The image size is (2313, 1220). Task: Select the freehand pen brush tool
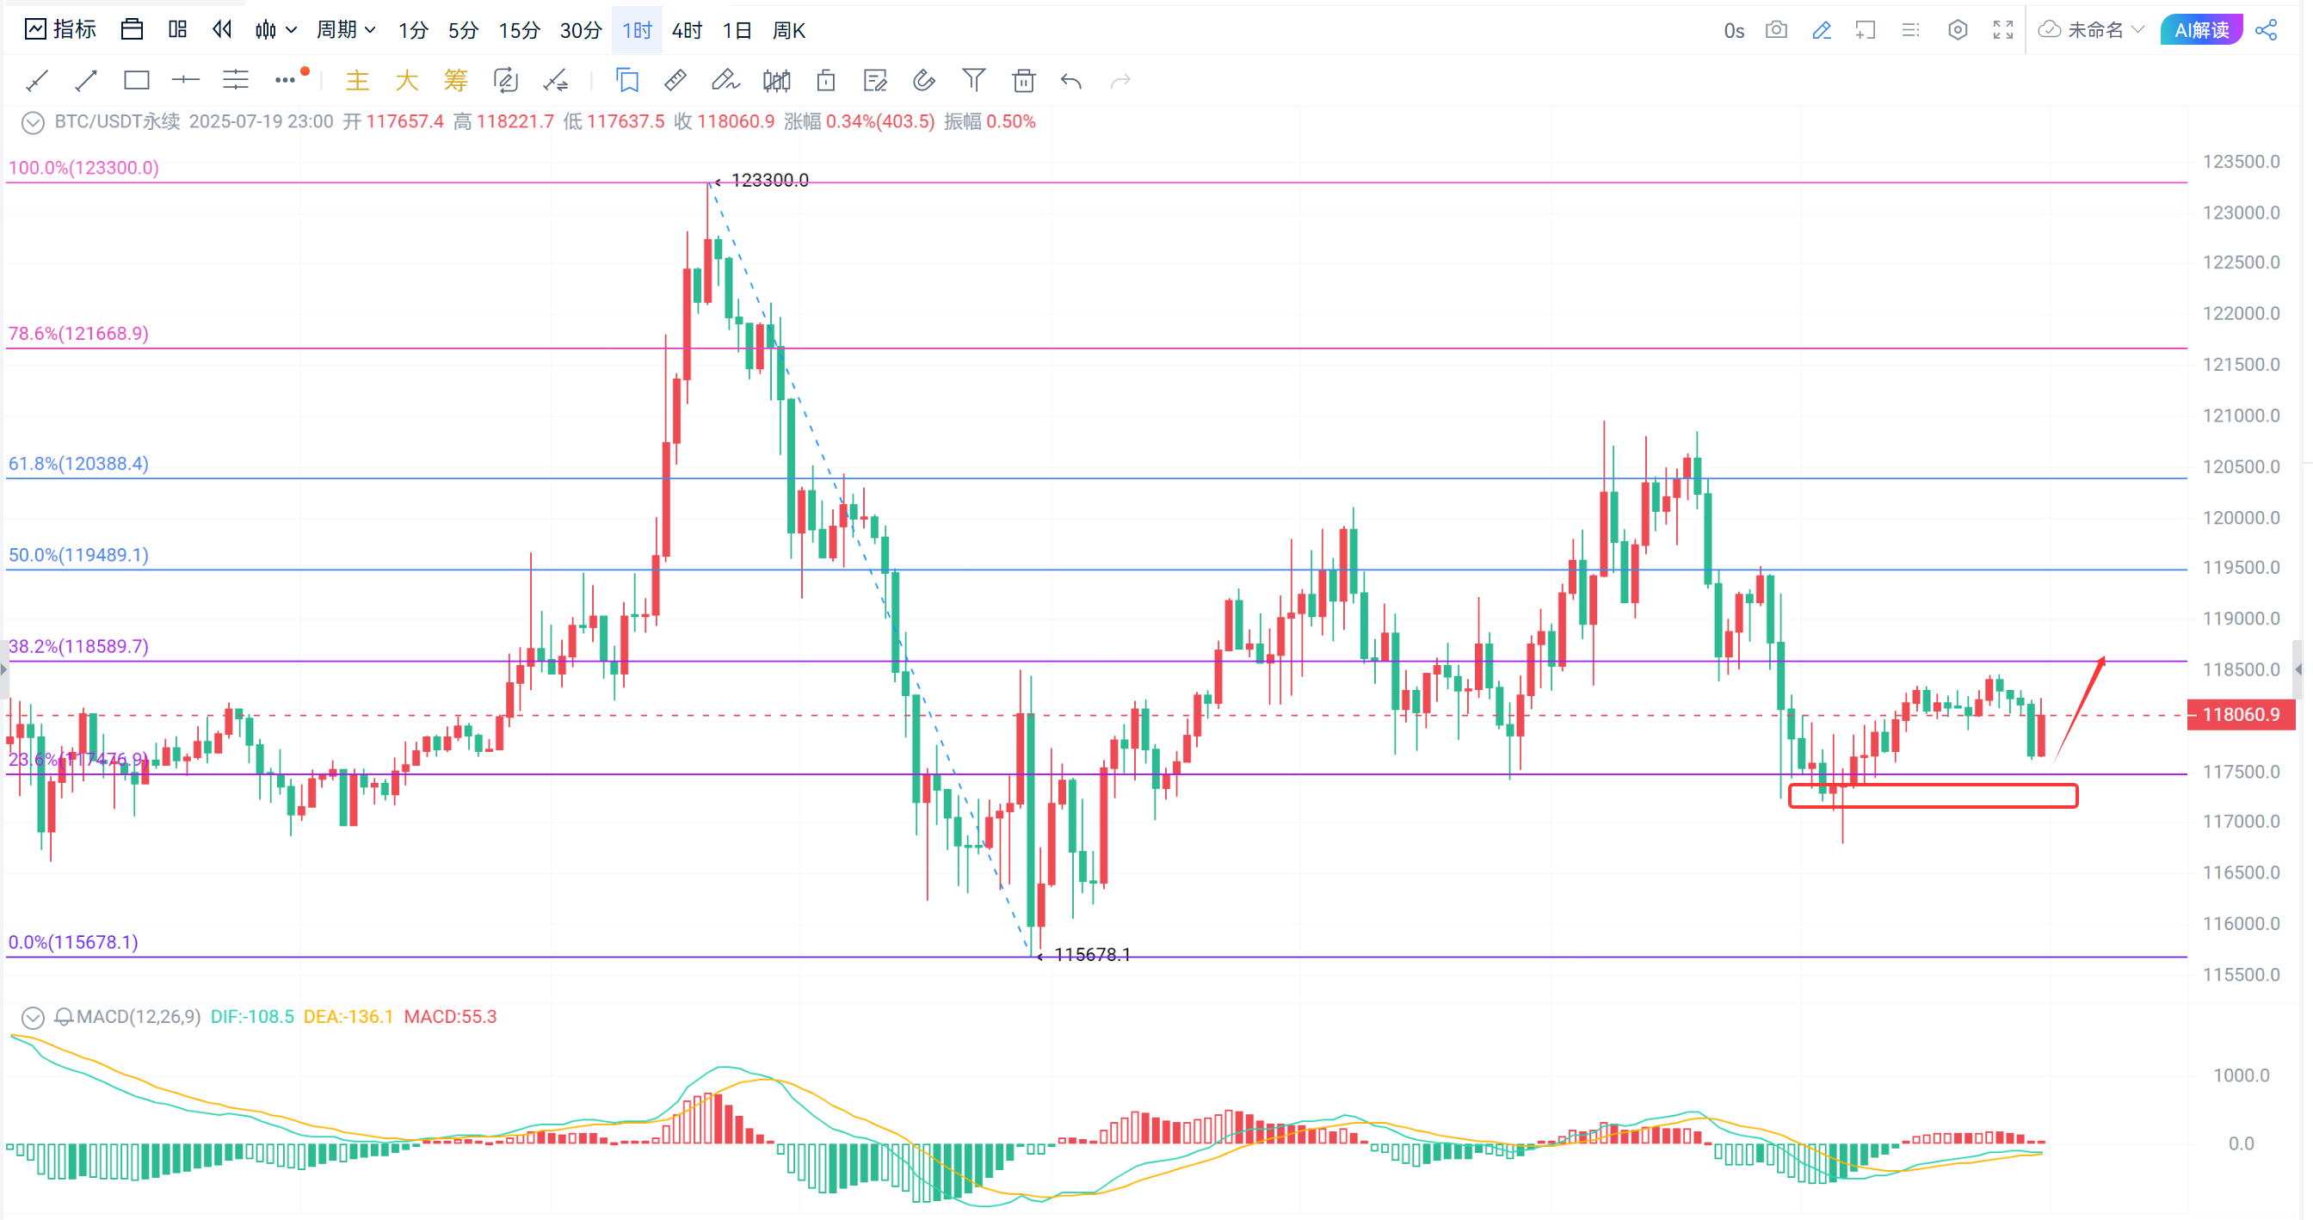pos(725,81)
